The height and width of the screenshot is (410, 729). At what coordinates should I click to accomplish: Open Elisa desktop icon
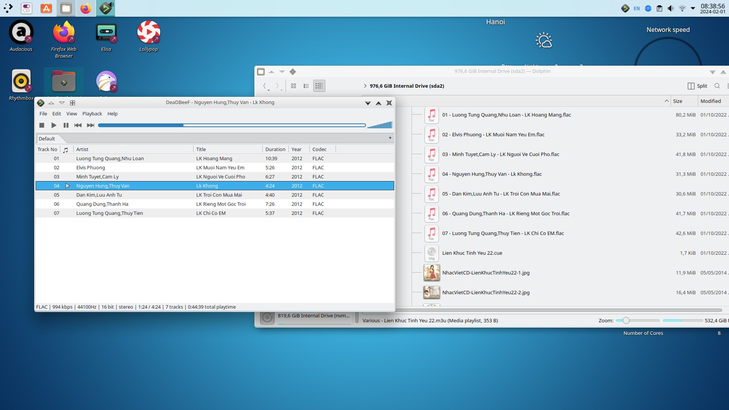(x=106, y=37)
